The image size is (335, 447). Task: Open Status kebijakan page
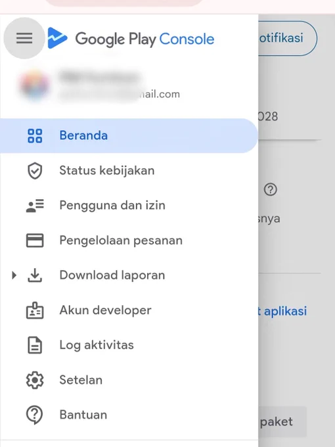pyautogui.click(x=129, y=170)
